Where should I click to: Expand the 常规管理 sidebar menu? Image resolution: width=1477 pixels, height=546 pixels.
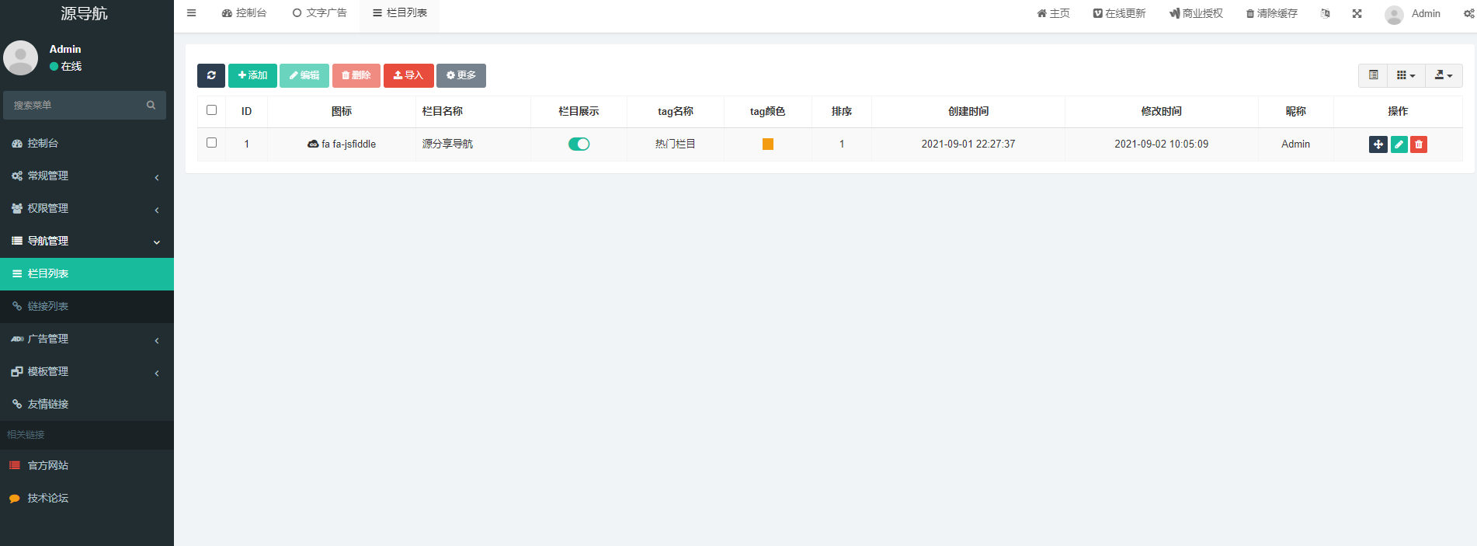(x=85, y=176)
